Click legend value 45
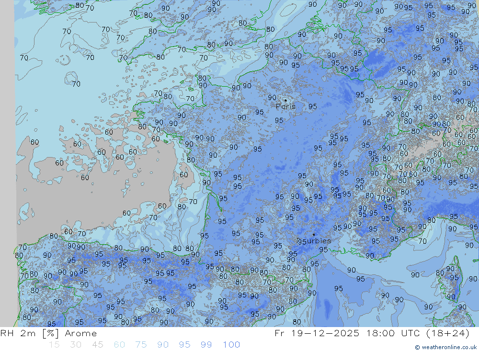Screen dimensions: 479x351 [x=98, y=345]
